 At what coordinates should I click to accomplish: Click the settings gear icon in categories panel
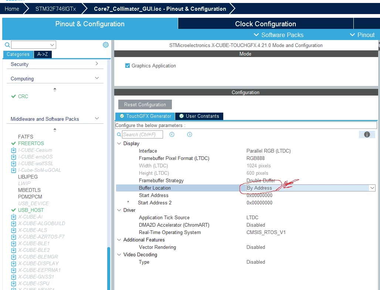(x=106, y=45)
